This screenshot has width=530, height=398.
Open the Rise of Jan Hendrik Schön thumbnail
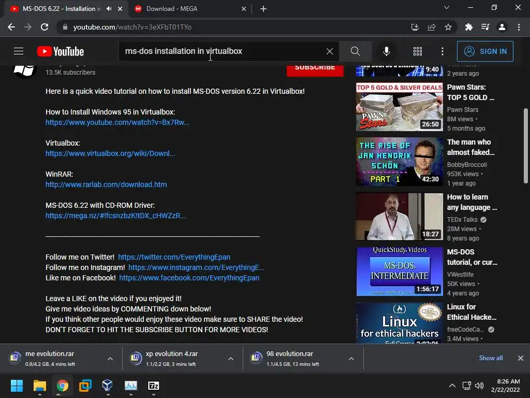point(399,162)
